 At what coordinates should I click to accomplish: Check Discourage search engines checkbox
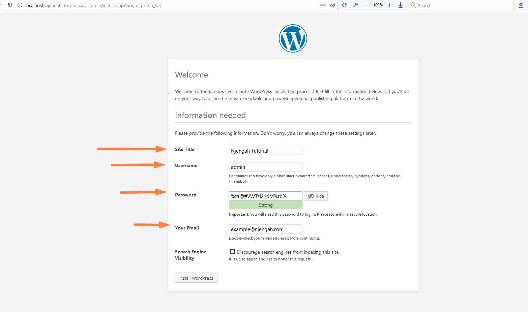(232, 252)
